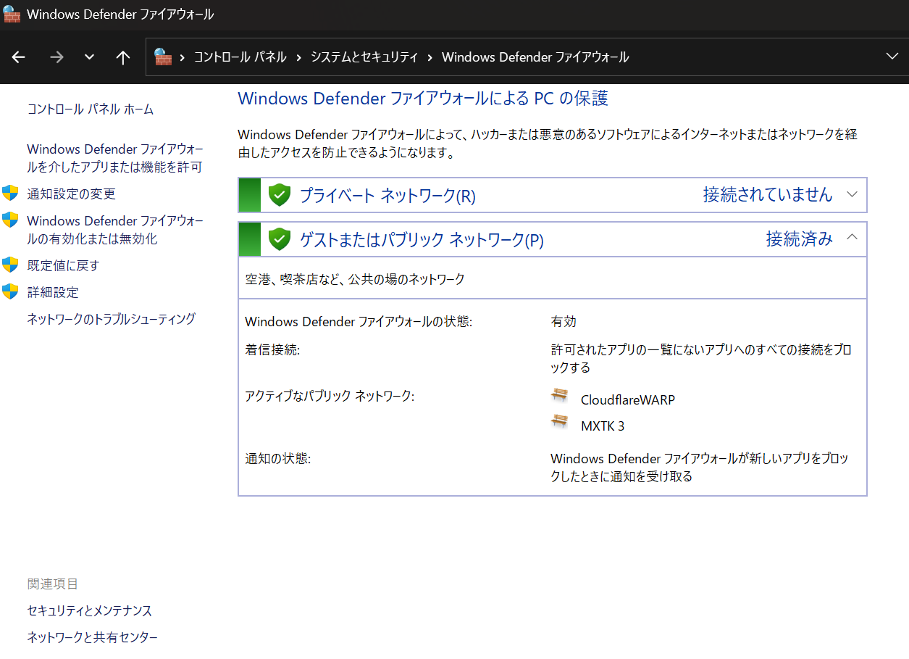Click the 有効 firewall status value

tap(564, 322)
